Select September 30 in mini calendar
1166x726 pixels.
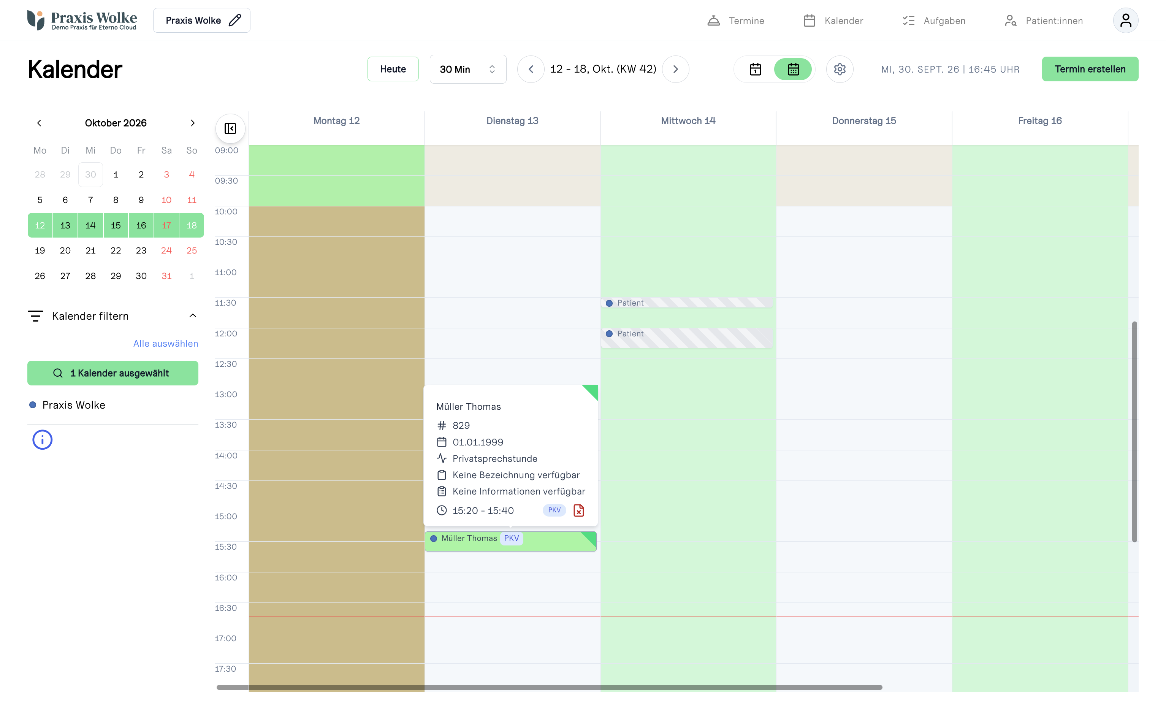[x=90, y=175]
